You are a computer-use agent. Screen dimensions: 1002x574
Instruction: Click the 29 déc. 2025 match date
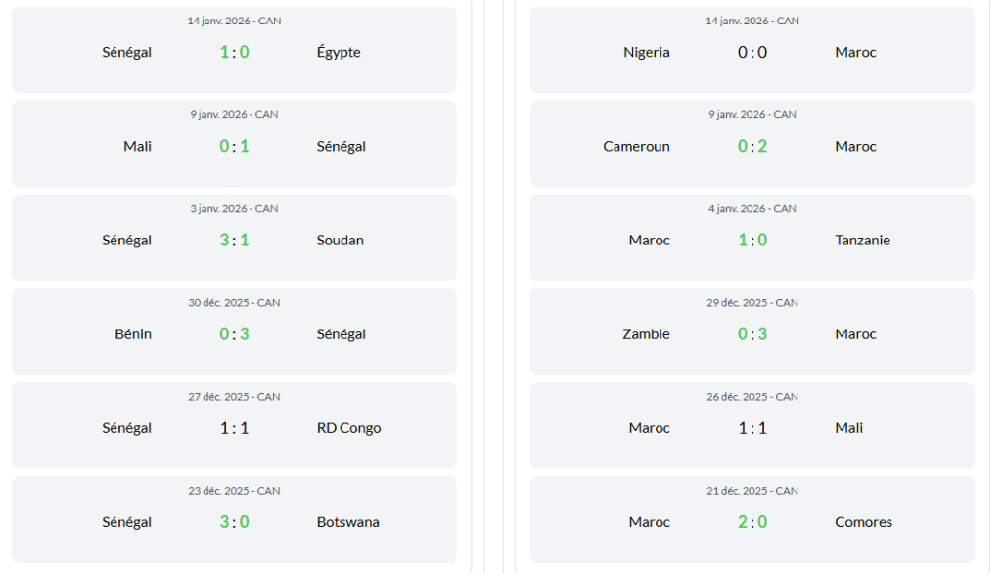point(752,303)
